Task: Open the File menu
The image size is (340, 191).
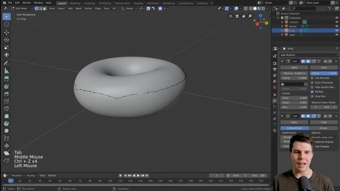Action: pos(10,3)
